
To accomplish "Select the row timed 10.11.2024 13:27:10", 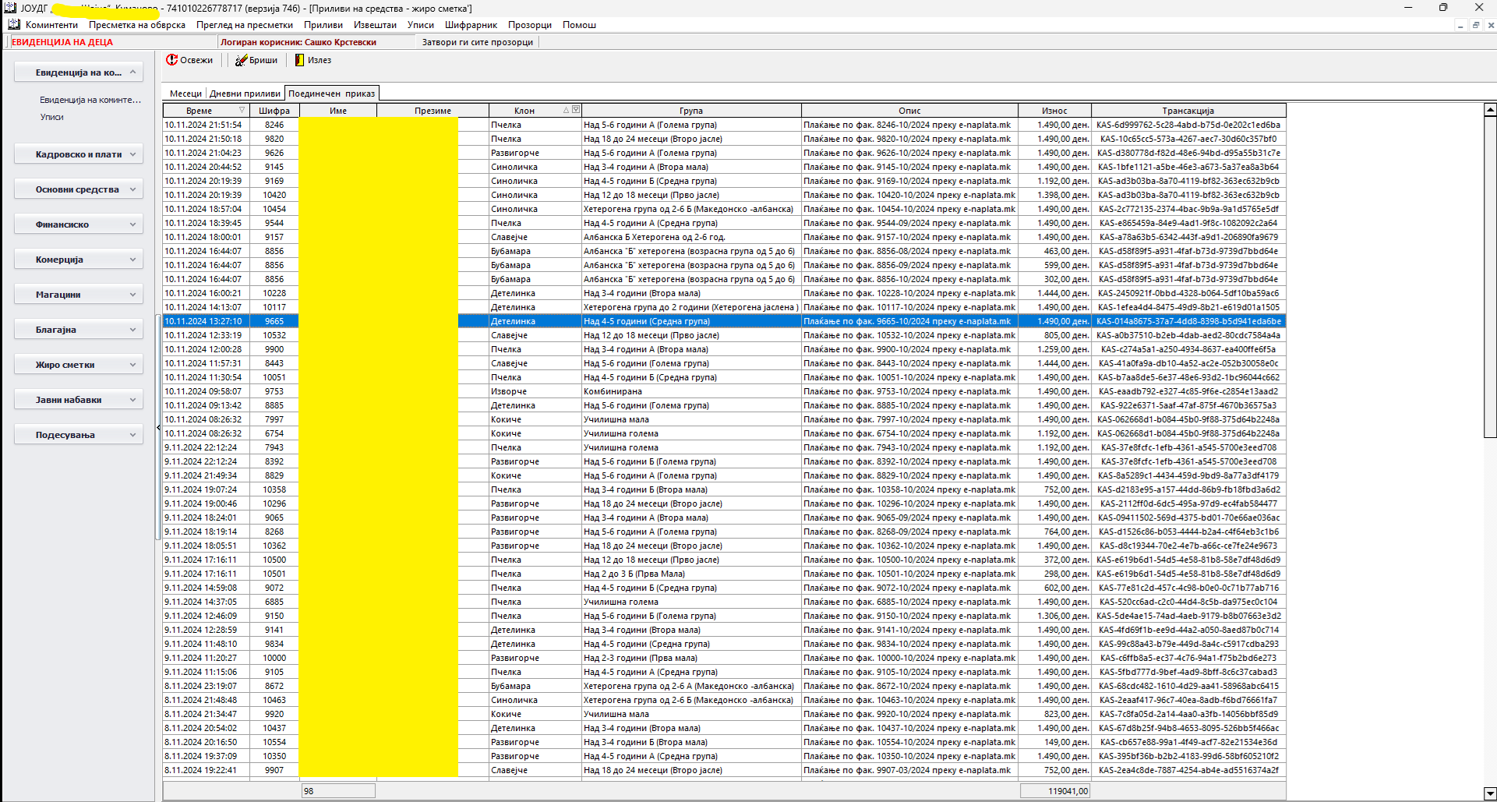I will pos(724,321).
